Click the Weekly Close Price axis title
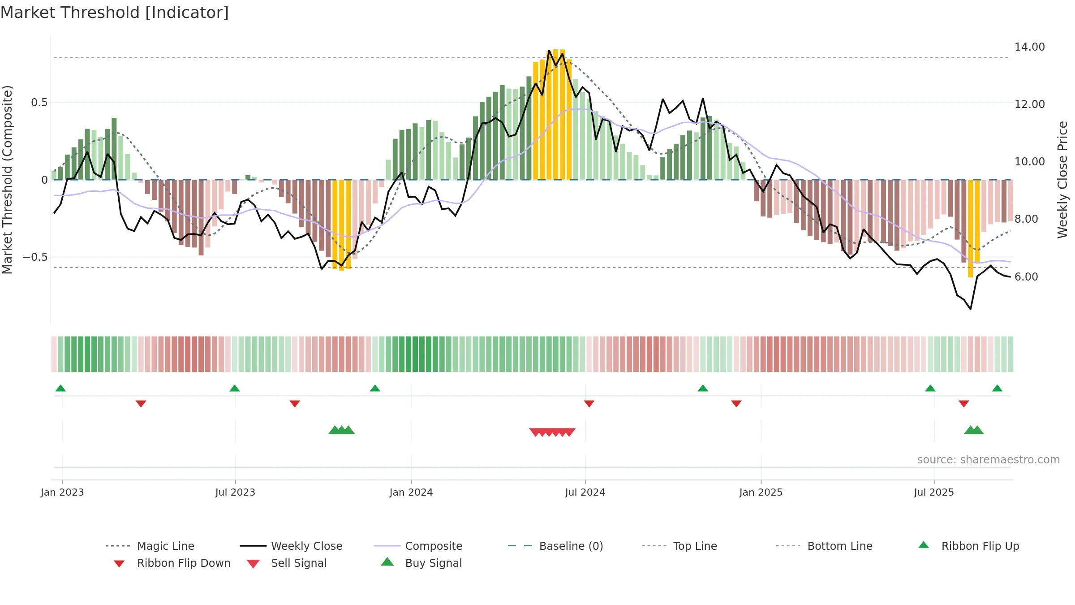Image resolution: width=1075 pixels, height=605 pixels. 1062,179
